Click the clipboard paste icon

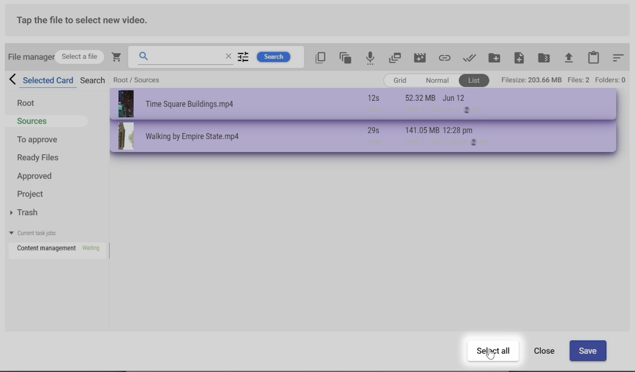click(593, 58)
